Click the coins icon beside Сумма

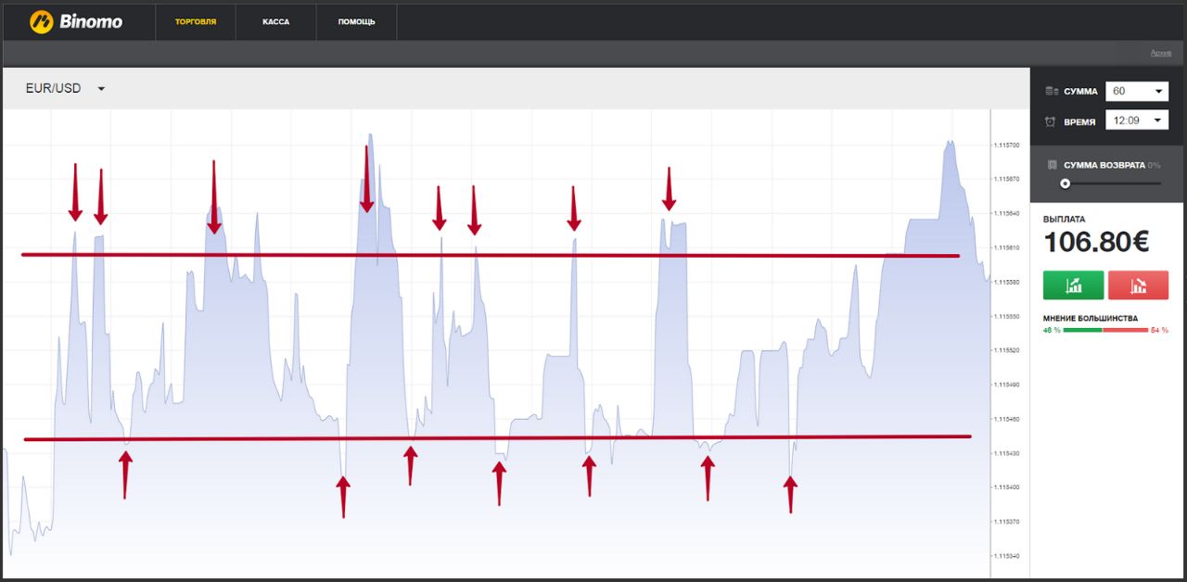click(x=1051, y=91)
